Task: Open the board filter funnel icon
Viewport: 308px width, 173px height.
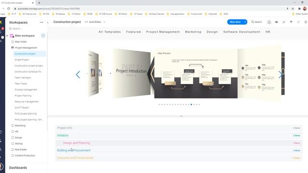Action: click(291, 22)
